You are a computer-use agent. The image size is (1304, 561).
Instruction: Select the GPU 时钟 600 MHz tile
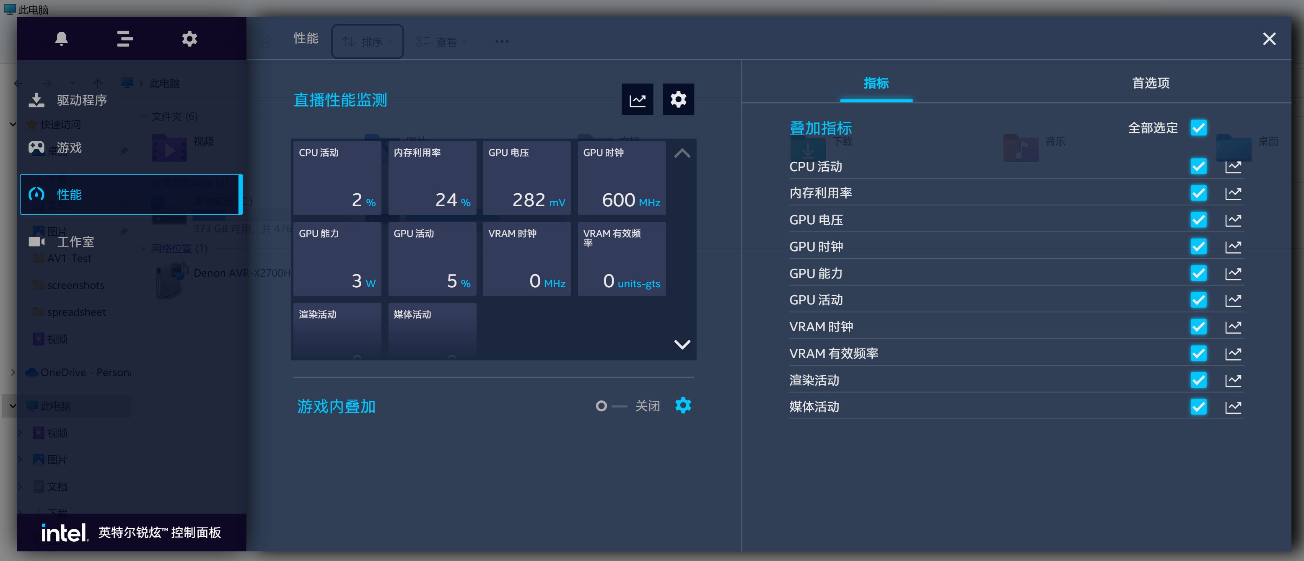pyautogui.click(x=622, y=178)
